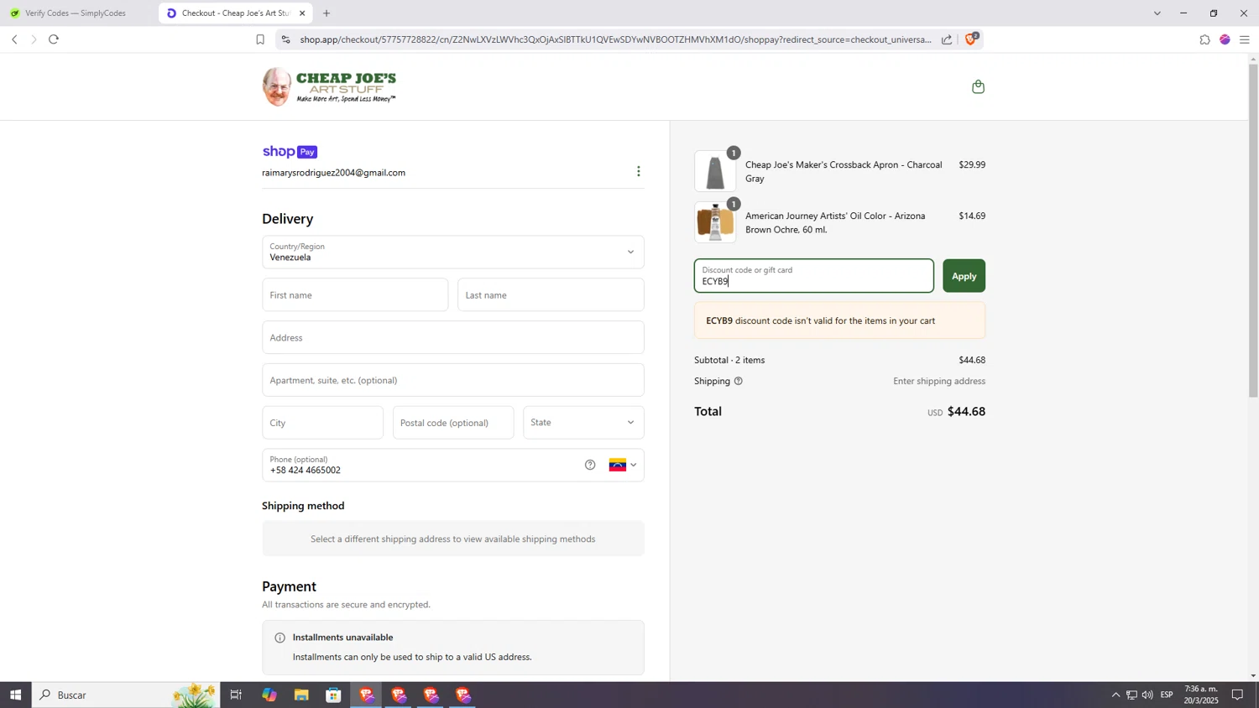Open Shop Pay account options menu
Image resolution: width=1259 pixels, height=708 pixels.
[638, 171]
